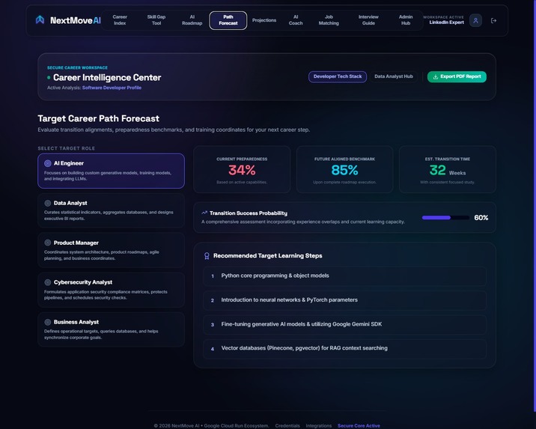Click the Target Career Path Forecast heading
Image resolution: width=536 pixels, height=429 pixels.
pyautogui.click(x=99, y=118)
